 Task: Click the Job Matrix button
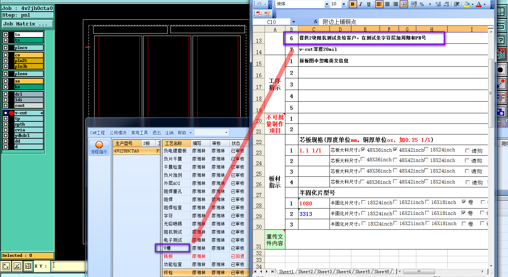click(x=28, y=24)
